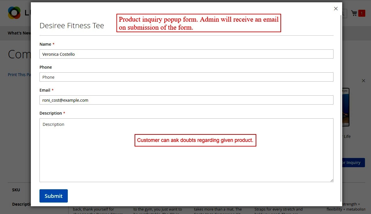Click the vertical page scrollbar
This screenshot has width=371, height=214.
(x=341, y=115)
